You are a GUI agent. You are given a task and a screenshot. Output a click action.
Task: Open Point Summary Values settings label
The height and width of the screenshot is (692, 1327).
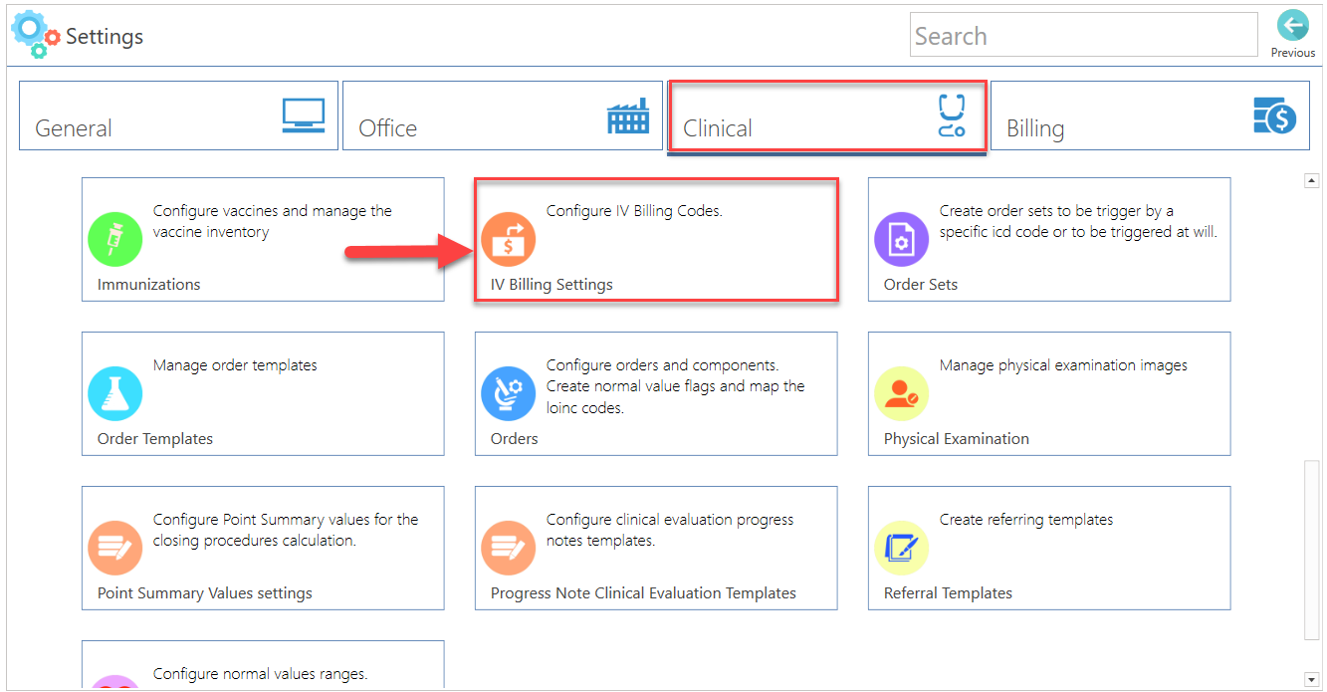(205, 593)
